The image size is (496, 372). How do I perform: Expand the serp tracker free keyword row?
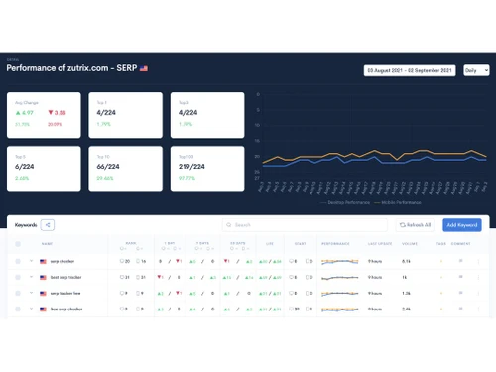31,293
